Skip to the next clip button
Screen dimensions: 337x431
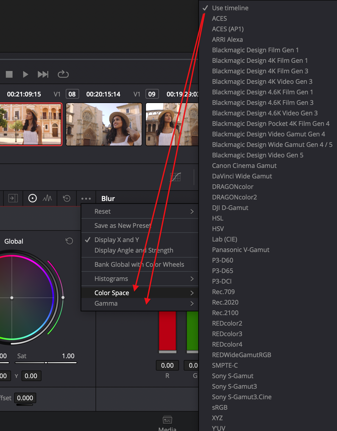(43, 74)
